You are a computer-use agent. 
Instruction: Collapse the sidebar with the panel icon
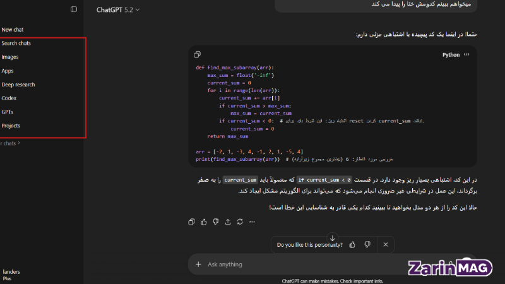(74, 9)
